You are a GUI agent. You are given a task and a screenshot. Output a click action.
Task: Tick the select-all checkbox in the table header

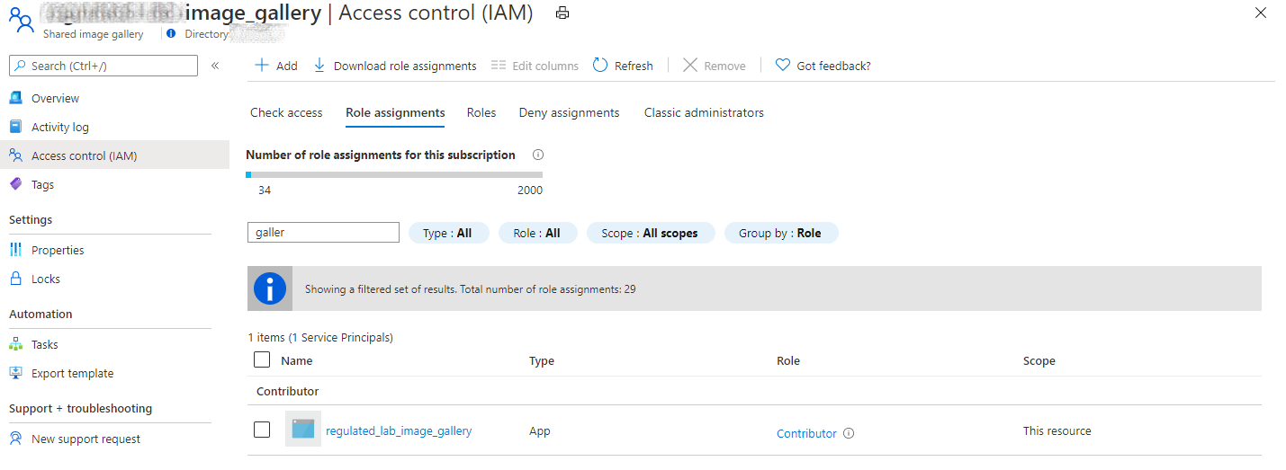coord(262,359)
